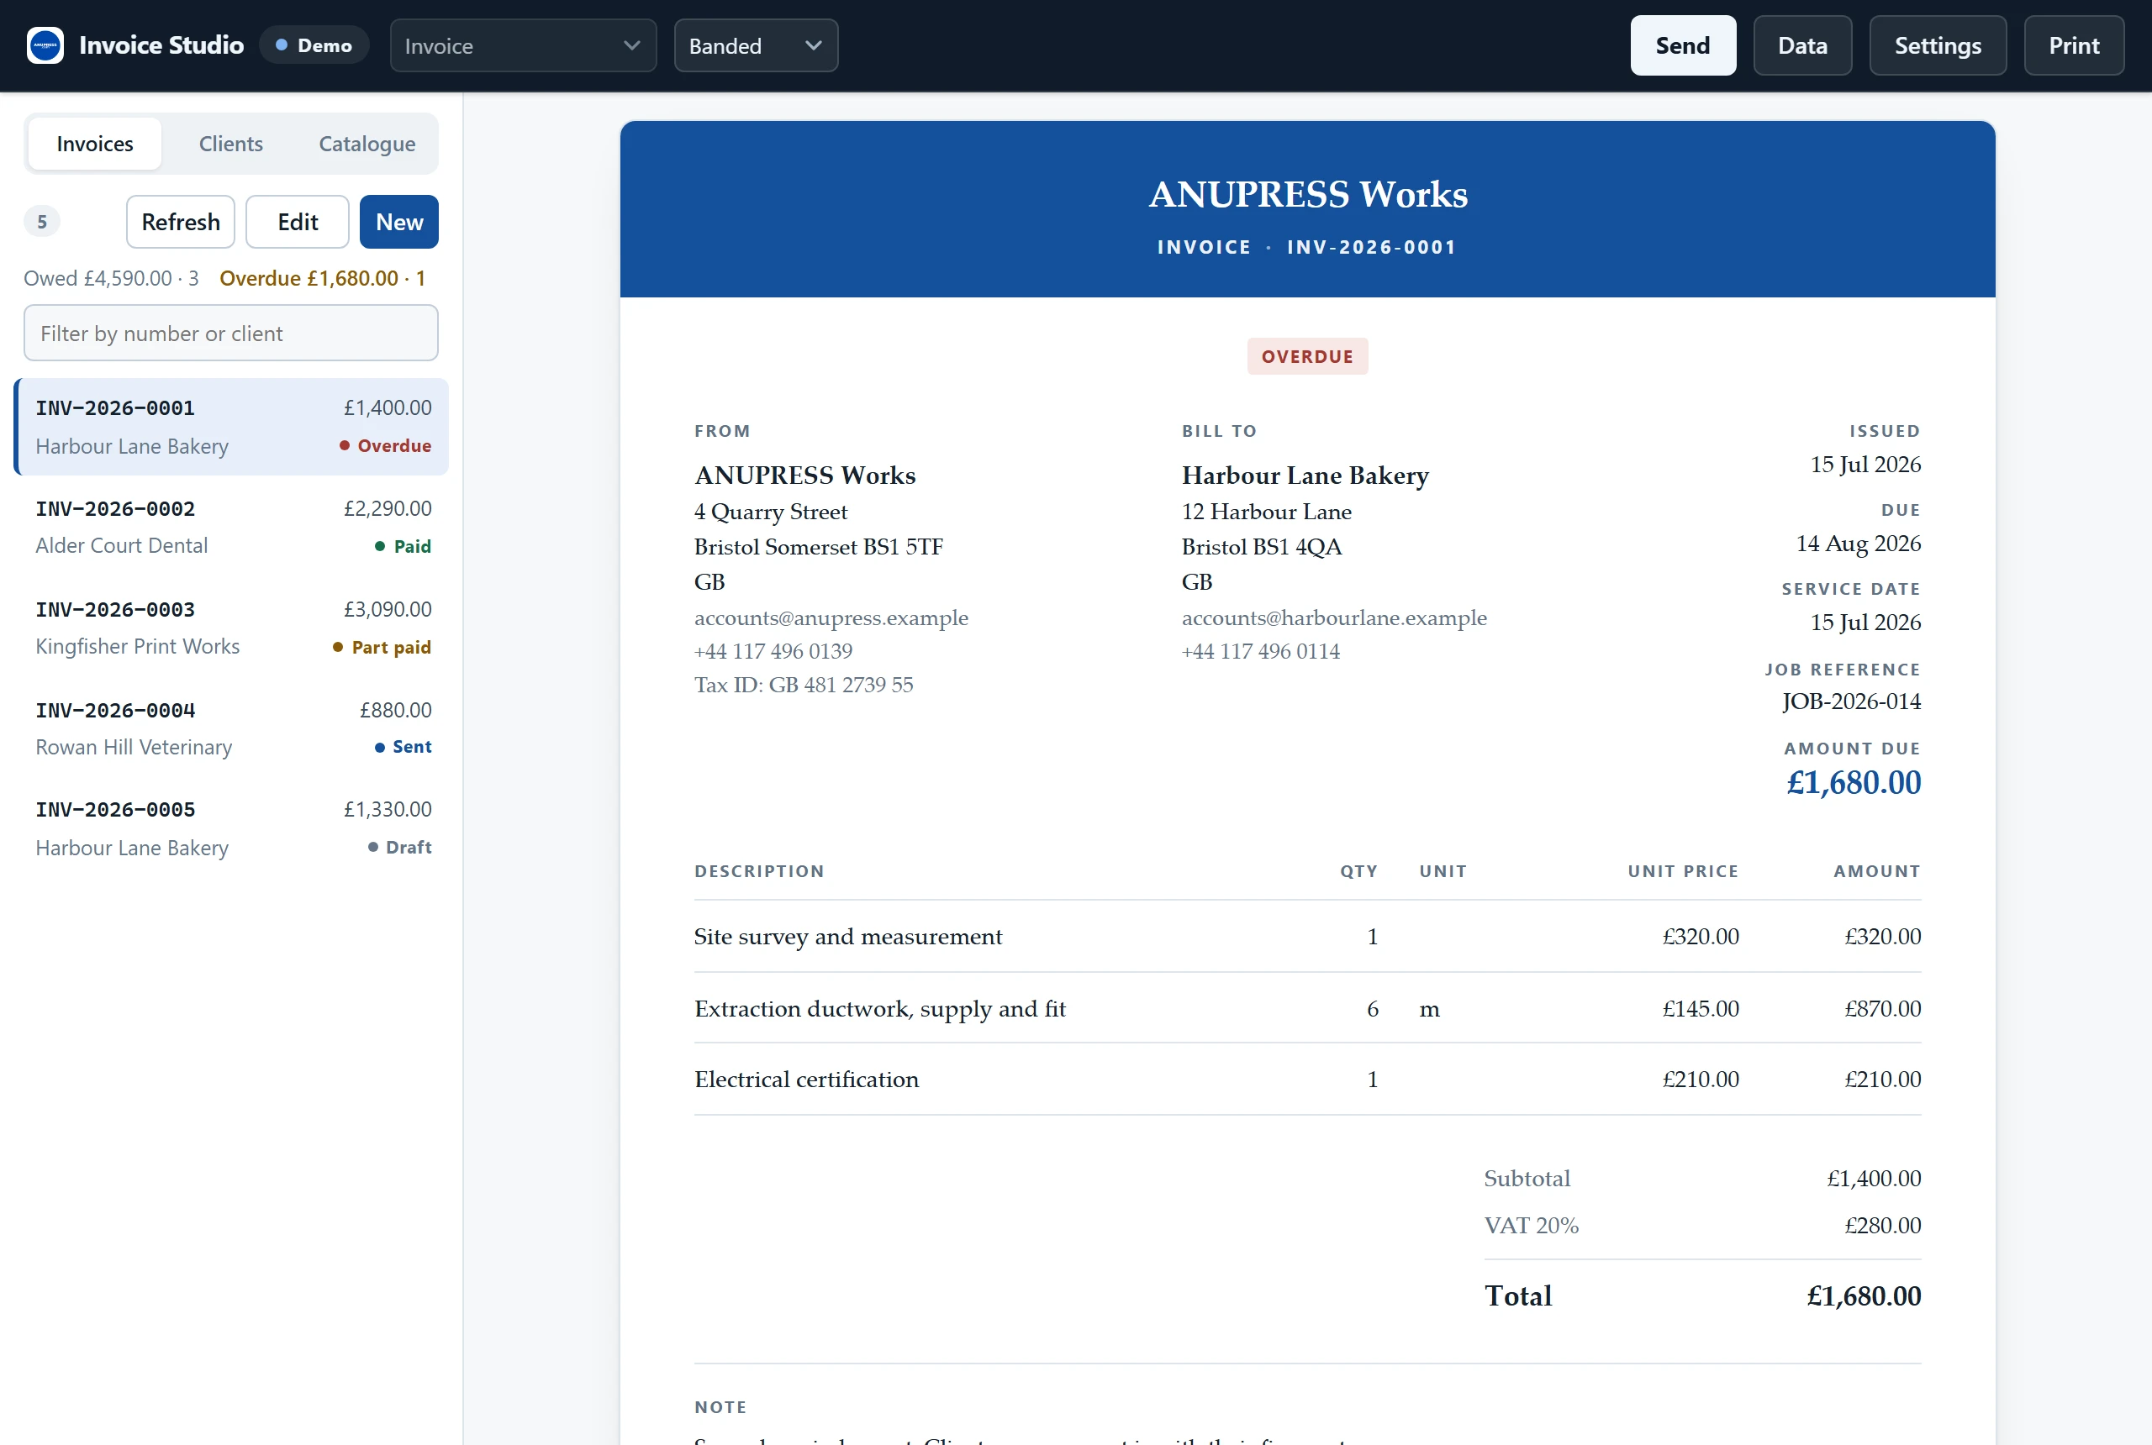Focus the filter by number or client field

click(230, 334)
